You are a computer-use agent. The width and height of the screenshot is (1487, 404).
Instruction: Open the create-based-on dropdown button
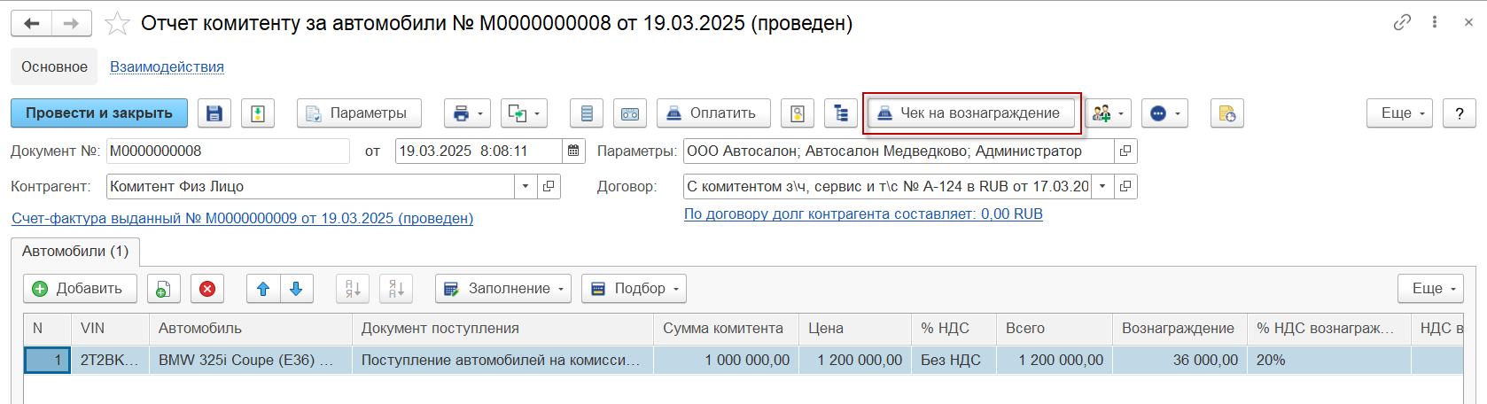pos(524,113)
